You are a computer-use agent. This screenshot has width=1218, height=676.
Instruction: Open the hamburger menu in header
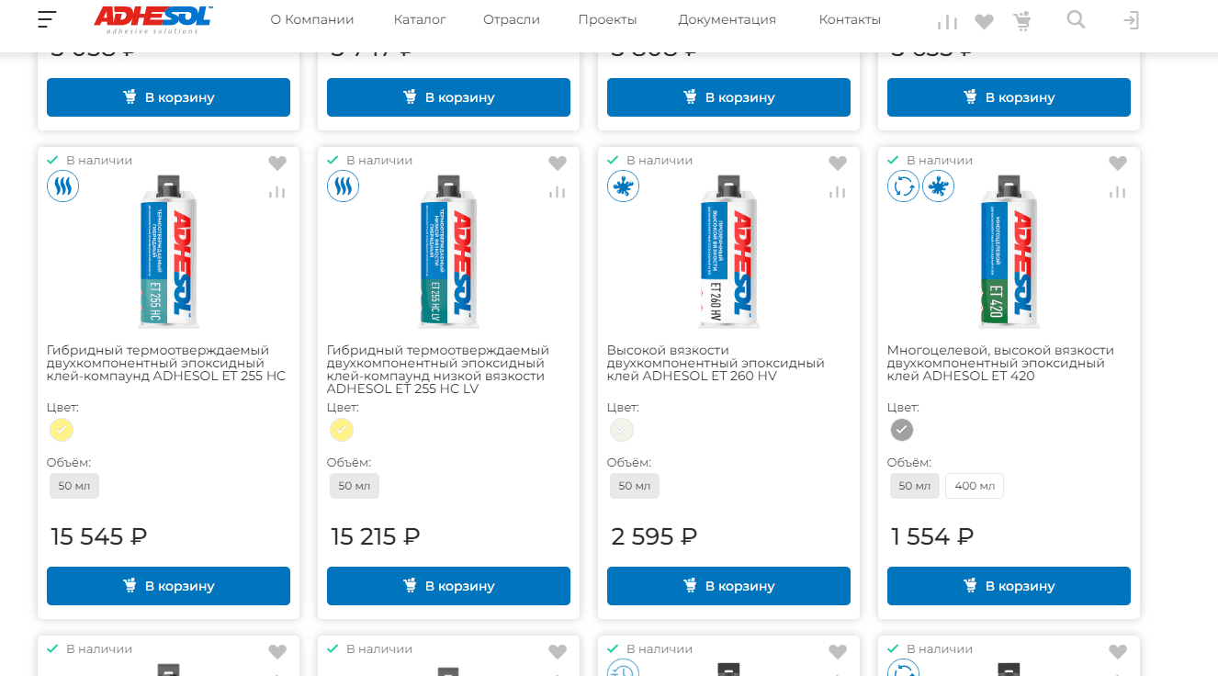click(x=47, y=19)
